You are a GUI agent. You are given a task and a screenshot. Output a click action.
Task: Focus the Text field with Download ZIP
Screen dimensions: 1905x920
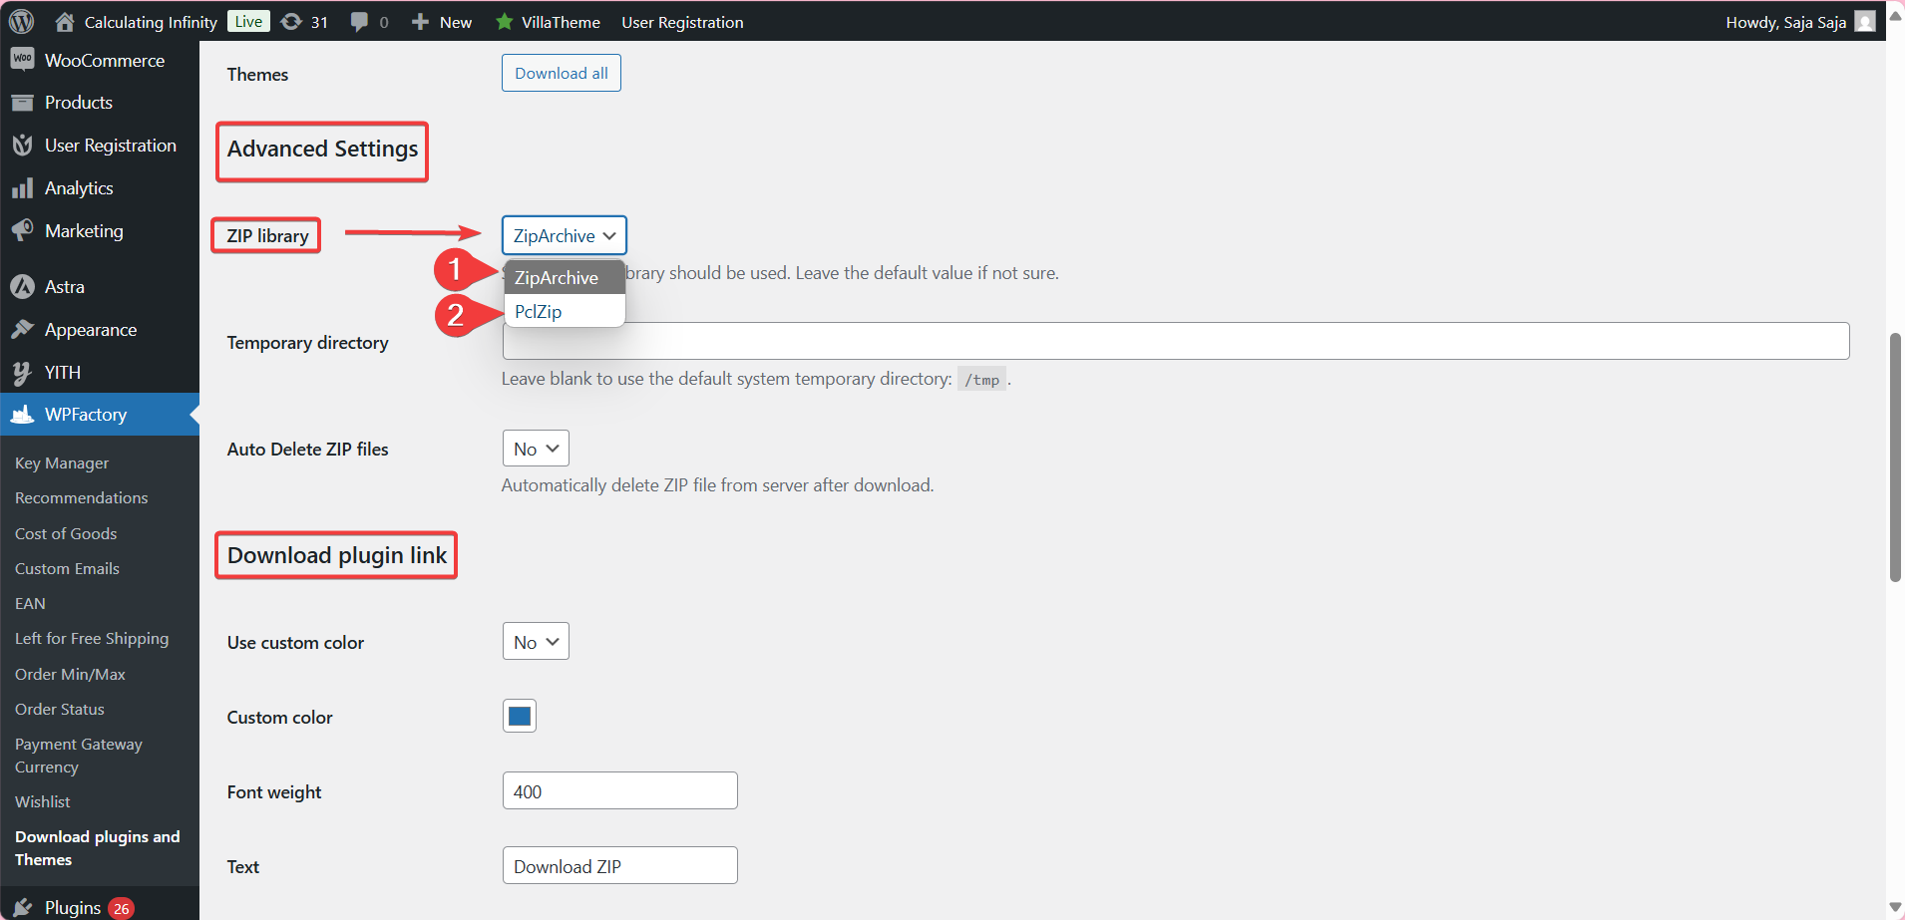point(620,865)
